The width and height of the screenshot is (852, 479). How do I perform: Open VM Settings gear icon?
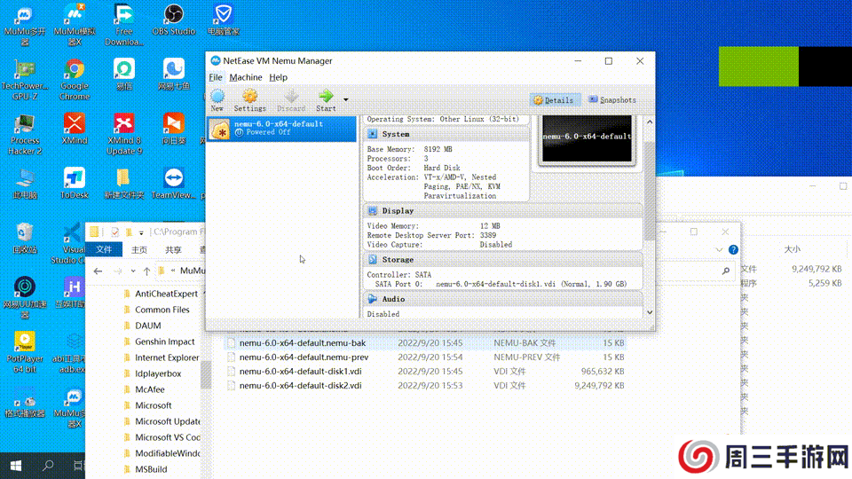point(249,97)
